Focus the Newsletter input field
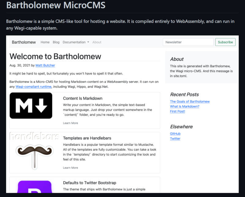This screenshot has width=245, height=197. point(188,42)
